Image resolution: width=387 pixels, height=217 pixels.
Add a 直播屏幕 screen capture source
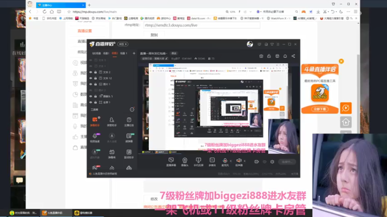pos(171,162)
